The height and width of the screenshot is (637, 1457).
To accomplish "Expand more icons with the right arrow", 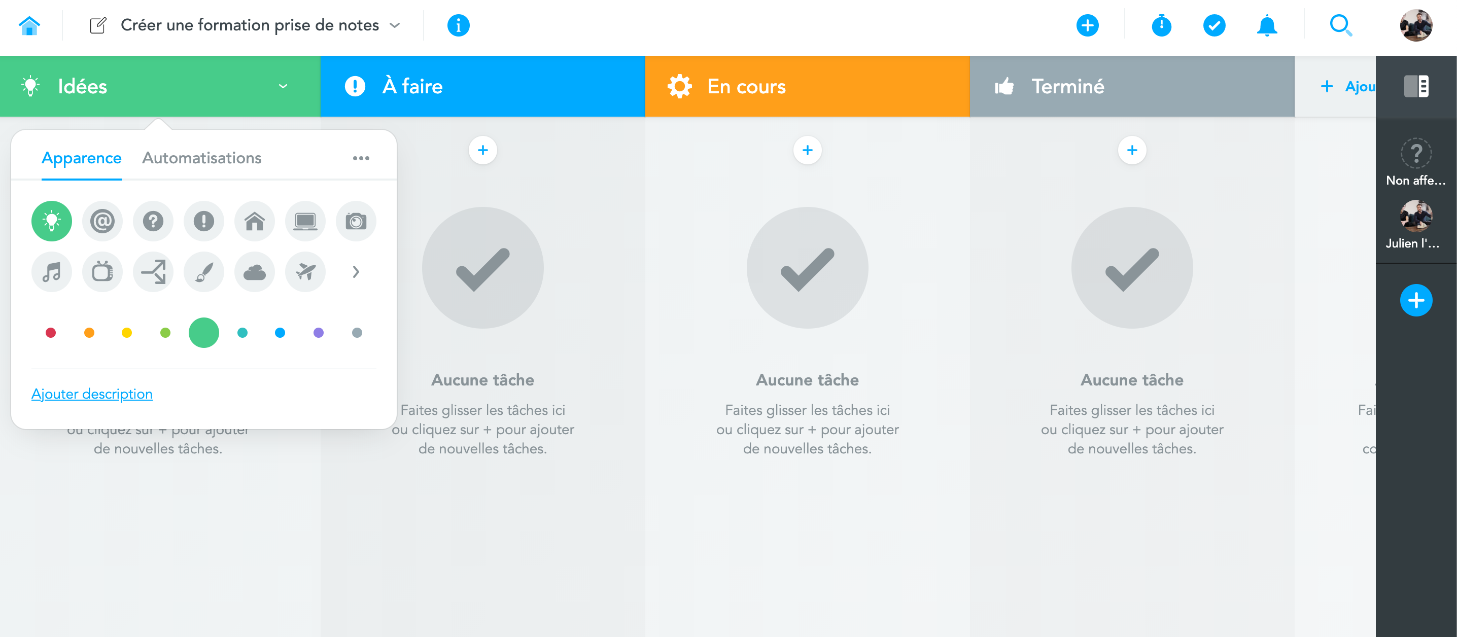I will pyautogui.click(x=356, y=272).
